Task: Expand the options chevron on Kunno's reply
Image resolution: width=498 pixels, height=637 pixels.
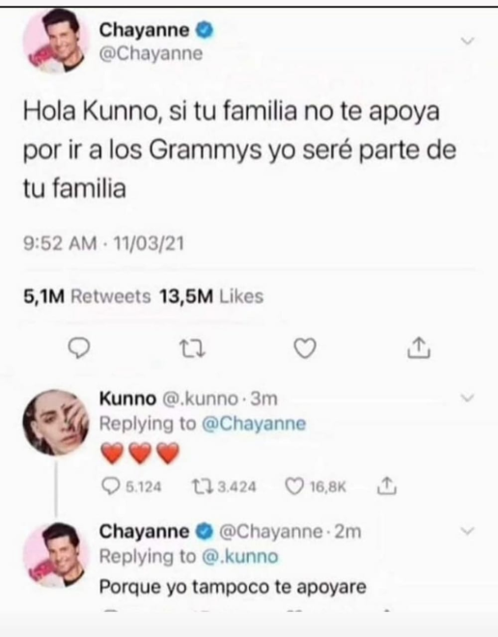Action: pyautogui.click(x=468, y=398)
